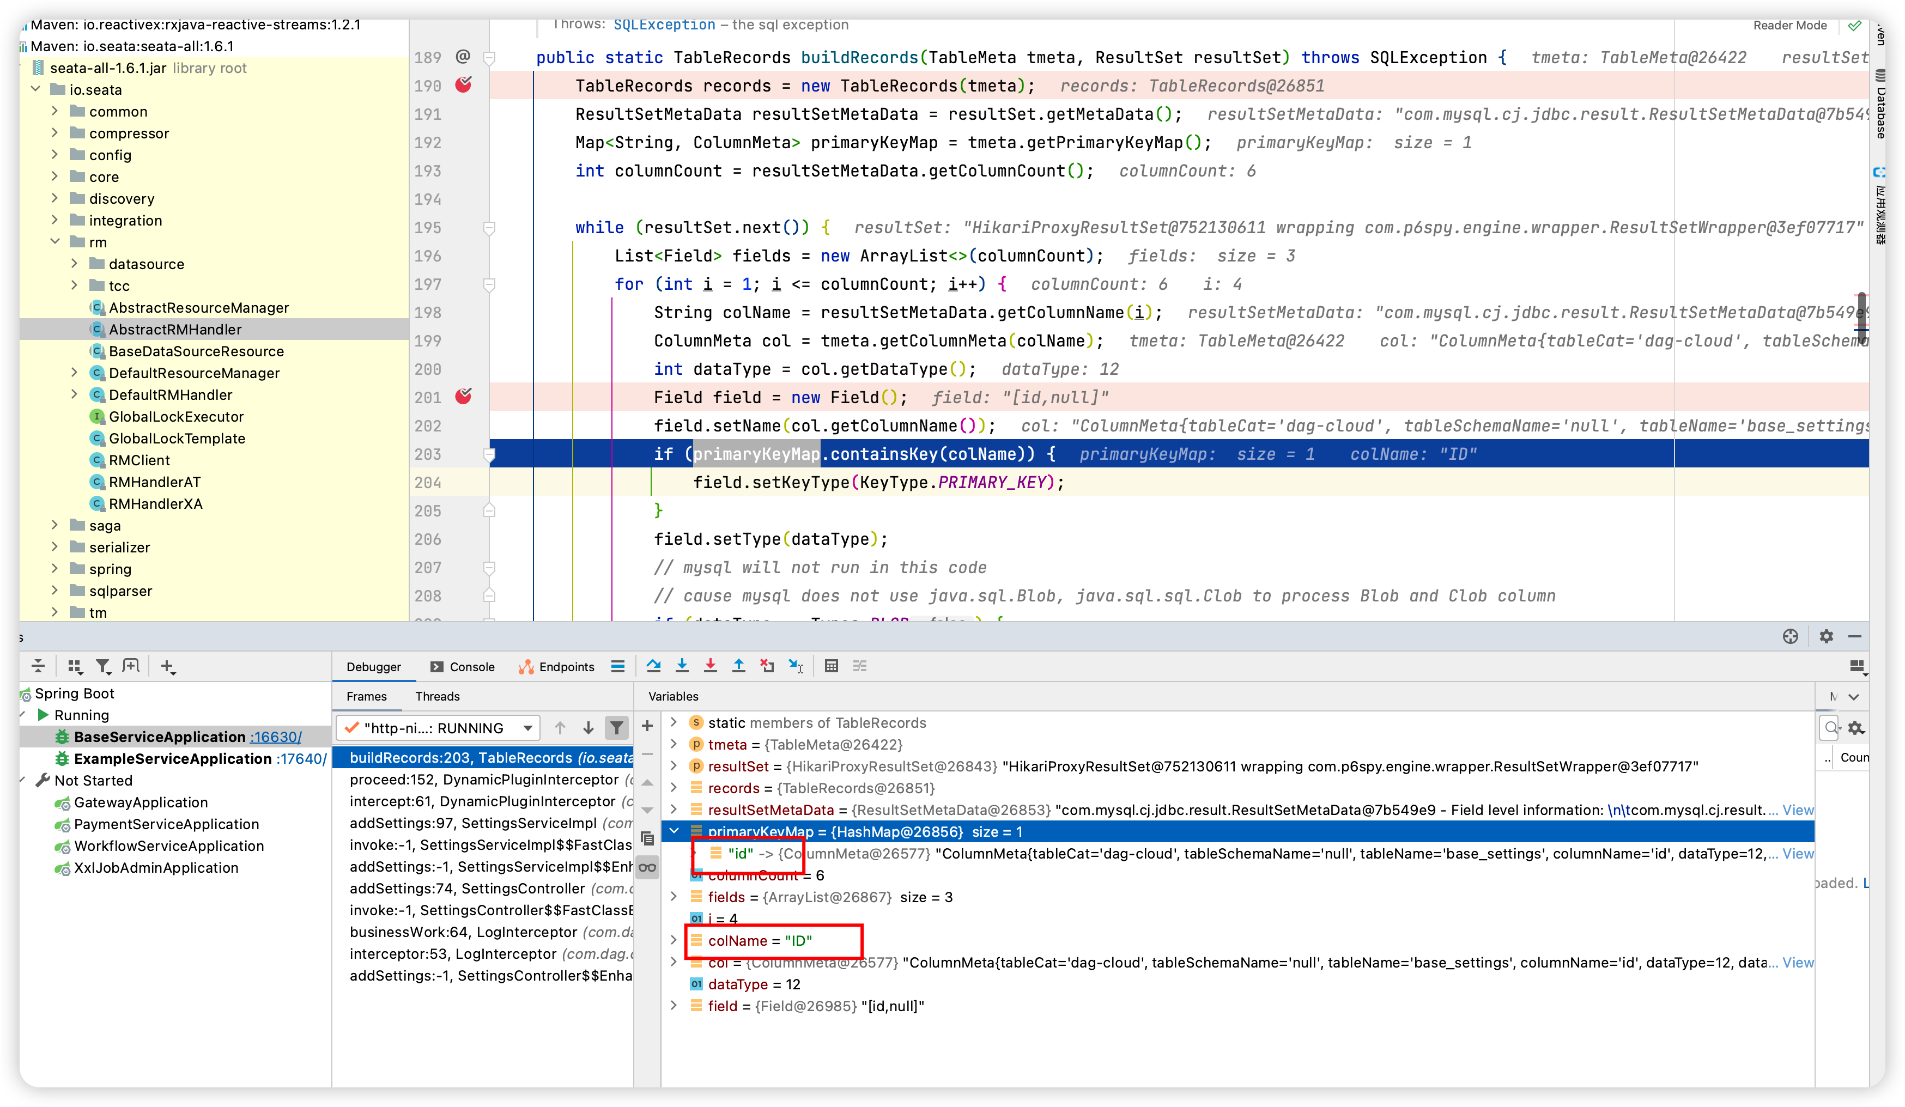The width and height of the screenshot is (1905, 1107).
Task: Switch to the Debugger tab
Action: coord(373,666)
